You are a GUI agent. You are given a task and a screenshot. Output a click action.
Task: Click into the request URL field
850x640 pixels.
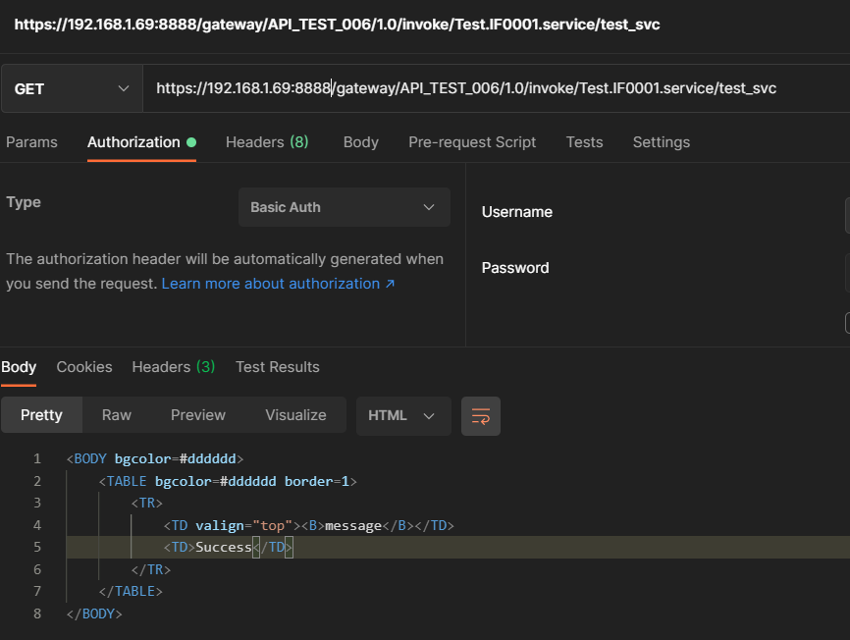pos(491,88)
